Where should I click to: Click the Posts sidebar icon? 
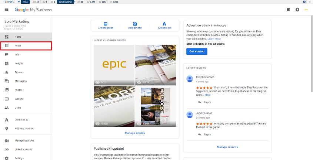click(7, 46)
